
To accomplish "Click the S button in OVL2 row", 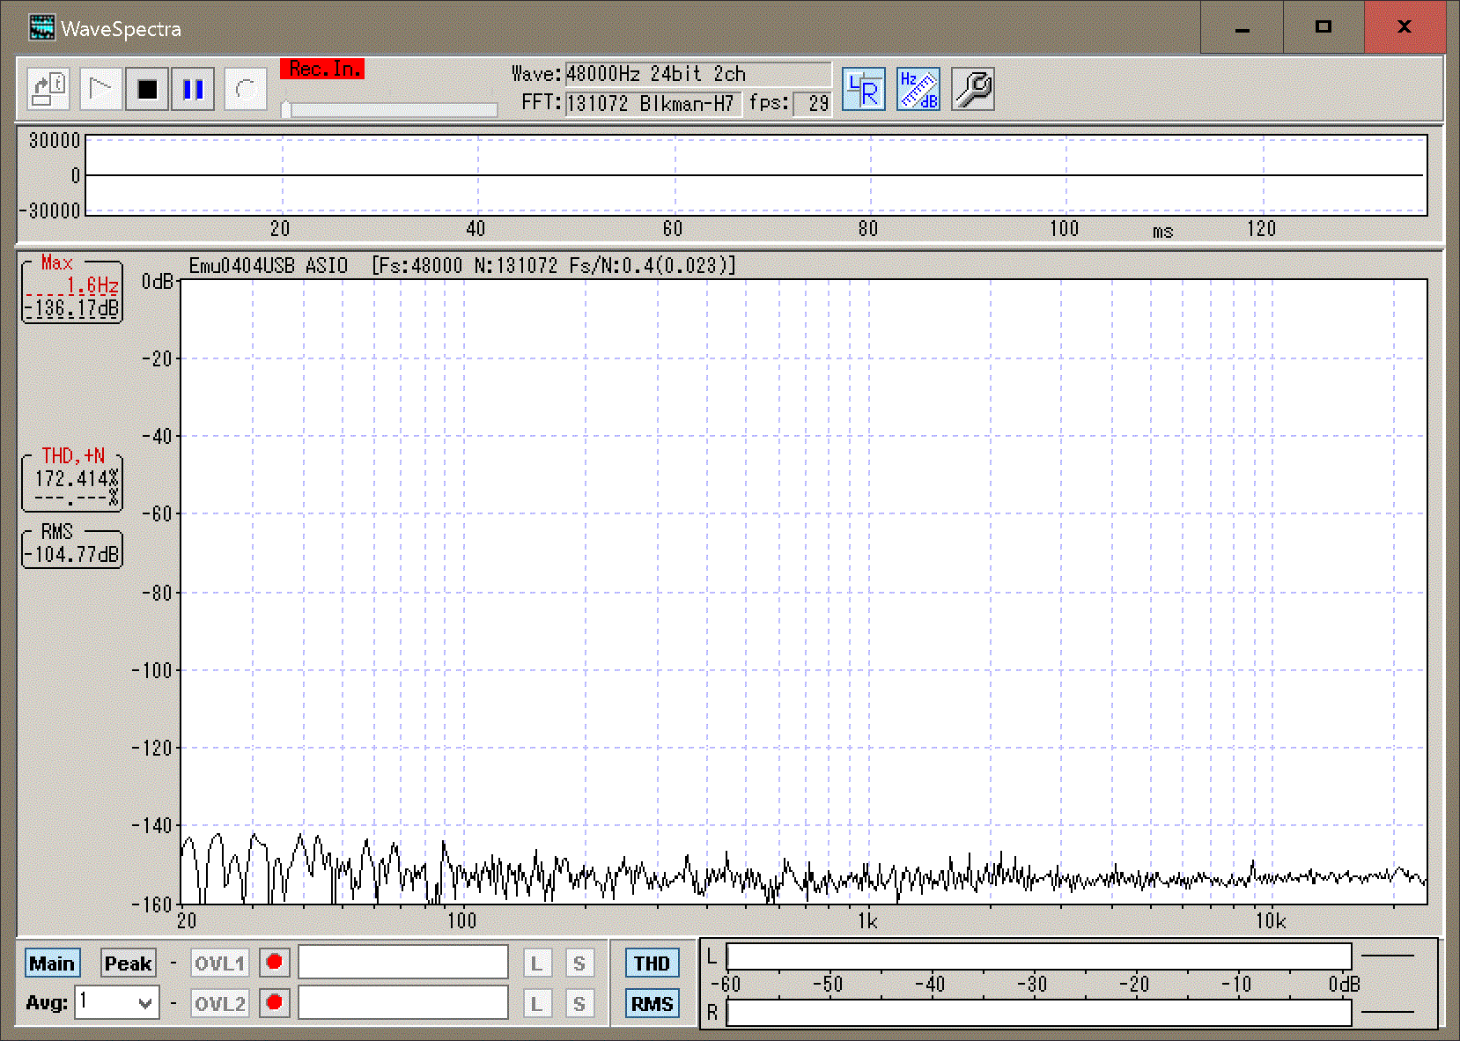I will click(x=579, y=1004).
